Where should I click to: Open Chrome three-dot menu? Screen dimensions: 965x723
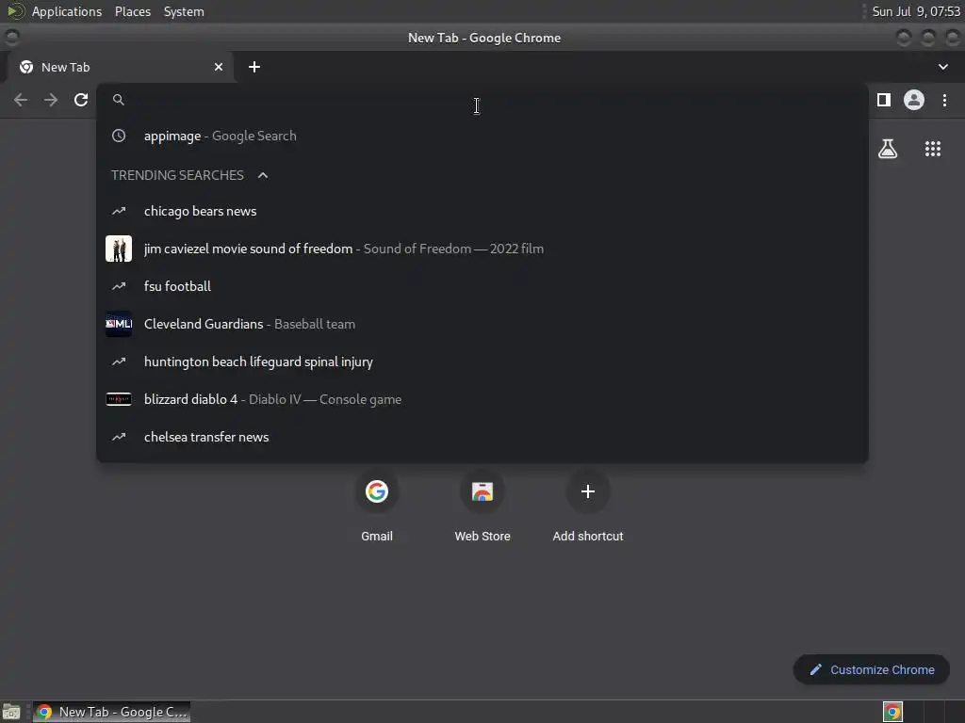point(944,100)
